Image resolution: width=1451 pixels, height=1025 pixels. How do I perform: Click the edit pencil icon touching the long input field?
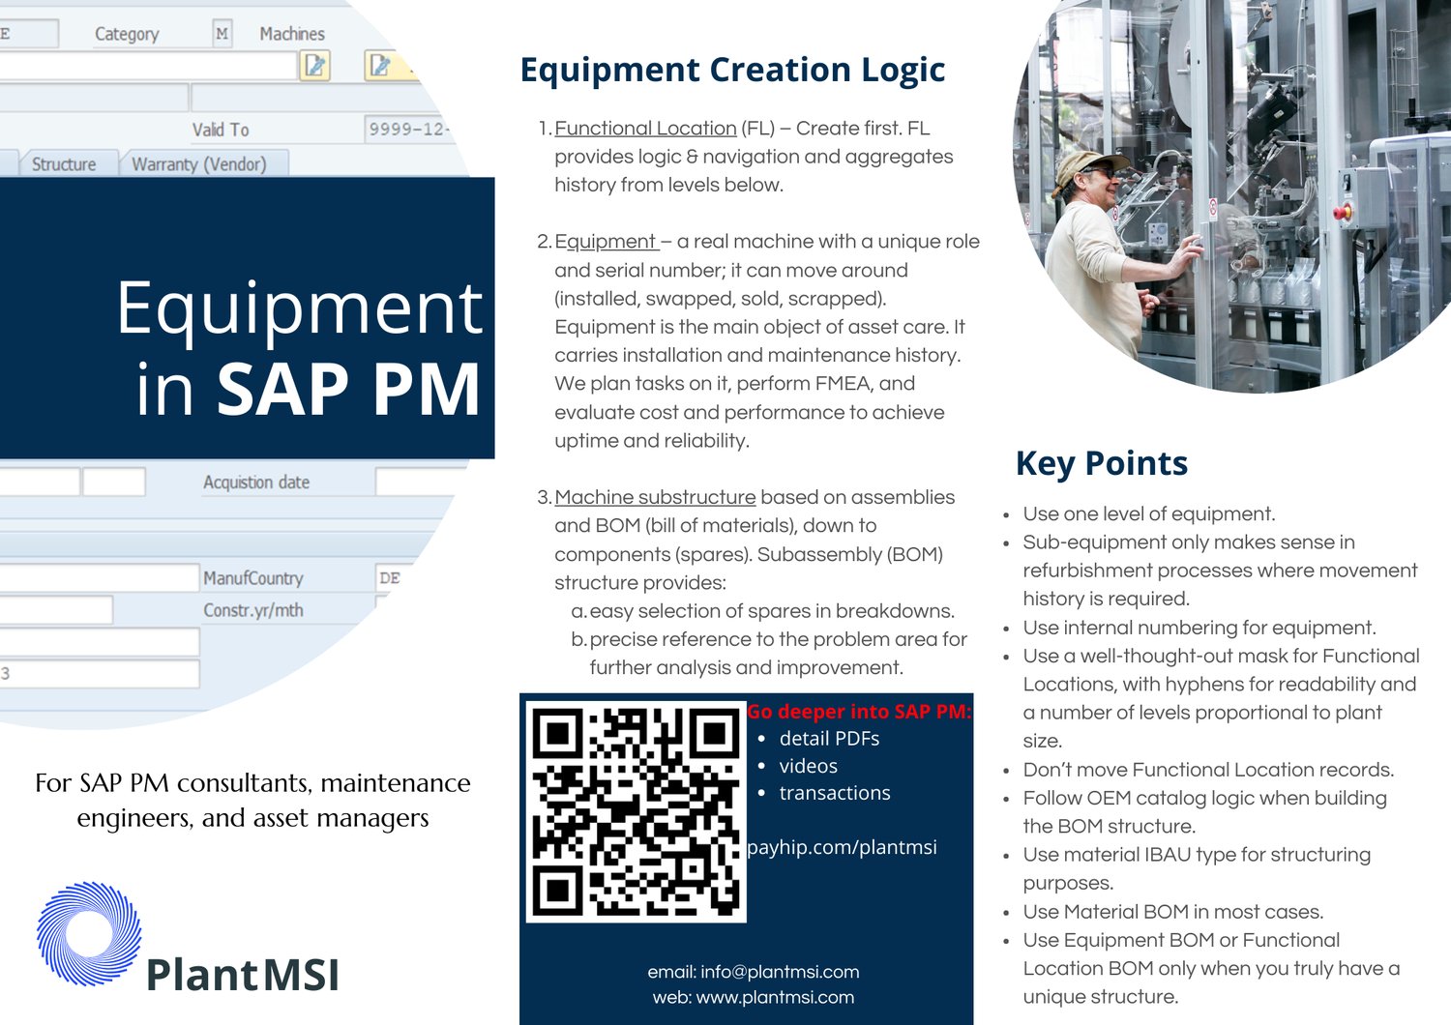pos(315,65)
